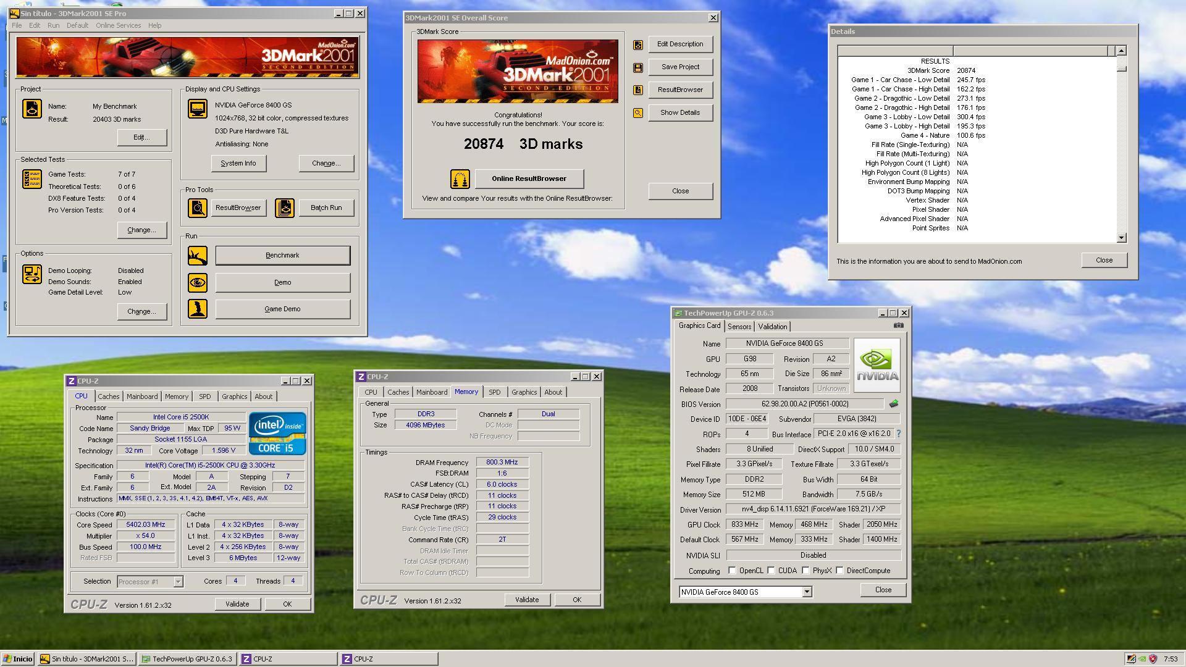This screenshot has height=667, width=1186.
Task: Click the Edit Description icon
Action: pos(638,44)
